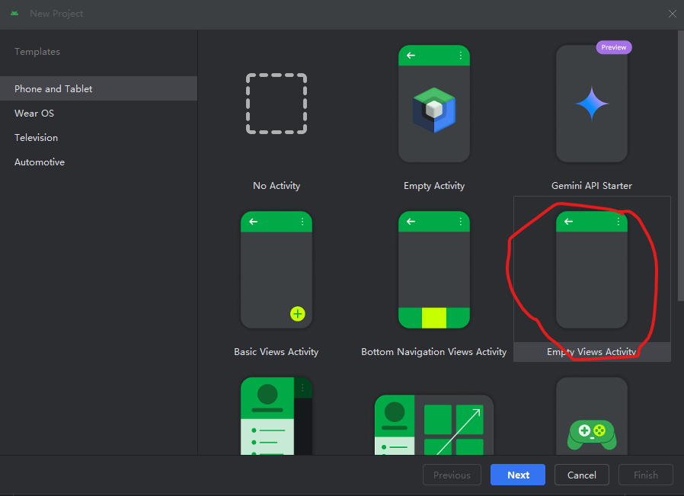The height and width of the screenshot is (496, 684).
Task: Click the Basic Views Activity label
Action: point(276,352)
